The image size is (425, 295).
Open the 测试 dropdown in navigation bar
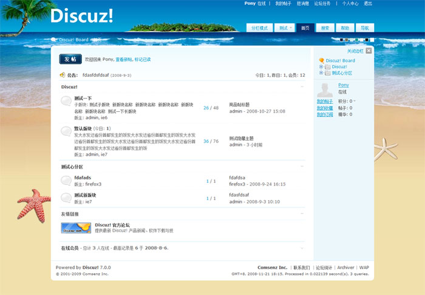coord(285,28)
